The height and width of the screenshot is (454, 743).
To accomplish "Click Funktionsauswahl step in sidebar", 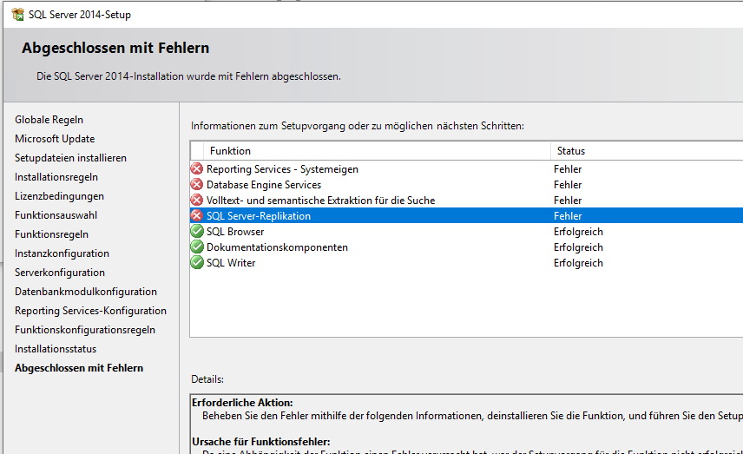I will tap(56, 215).
